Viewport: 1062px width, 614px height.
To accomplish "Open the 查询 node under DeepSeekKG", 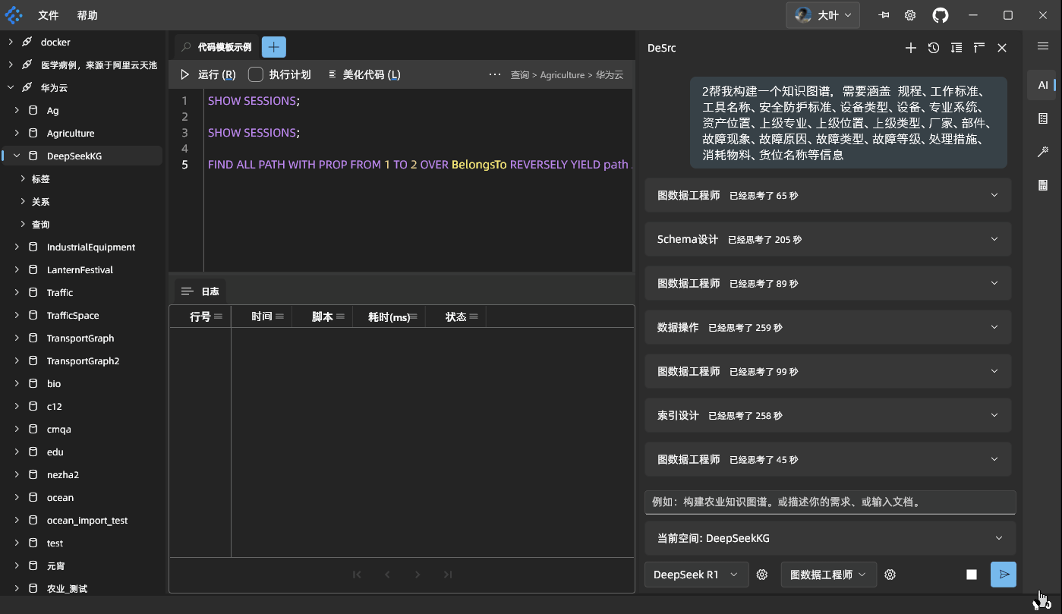I will pos(41,224).
